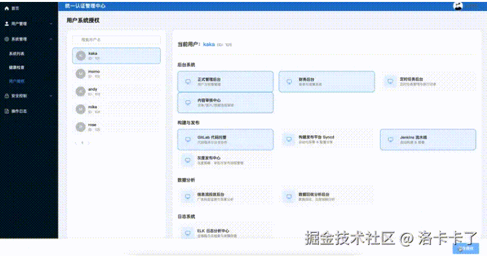The width and height of the screenshot is (487, 256).
Task: Open the 健康检查 submenu item
Action: pyautogui.click(x=16, y=67)
